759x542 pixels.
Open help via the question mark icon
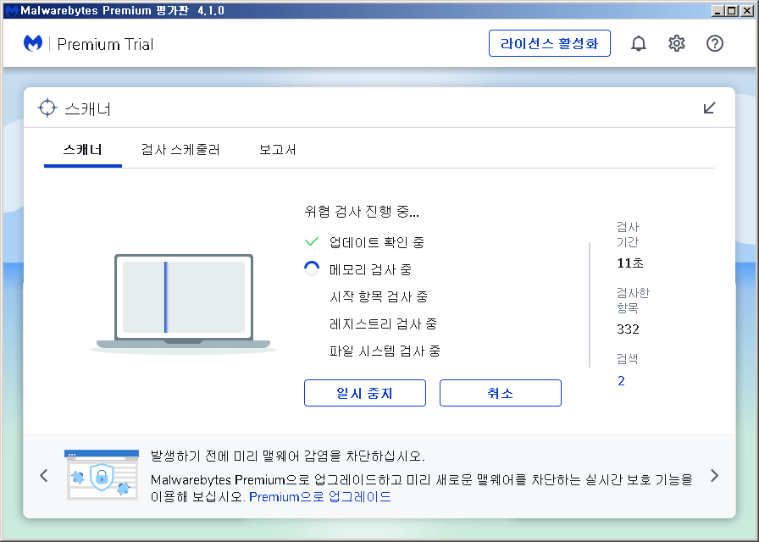(x=715, y=43)
